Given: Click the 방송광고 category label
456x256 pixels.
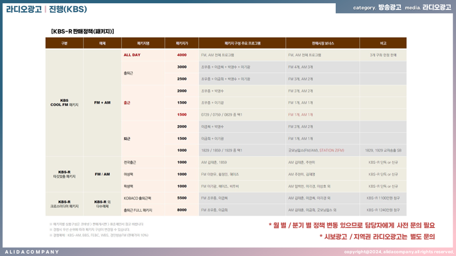Looking at the screenshot, I should click(390, 7).
